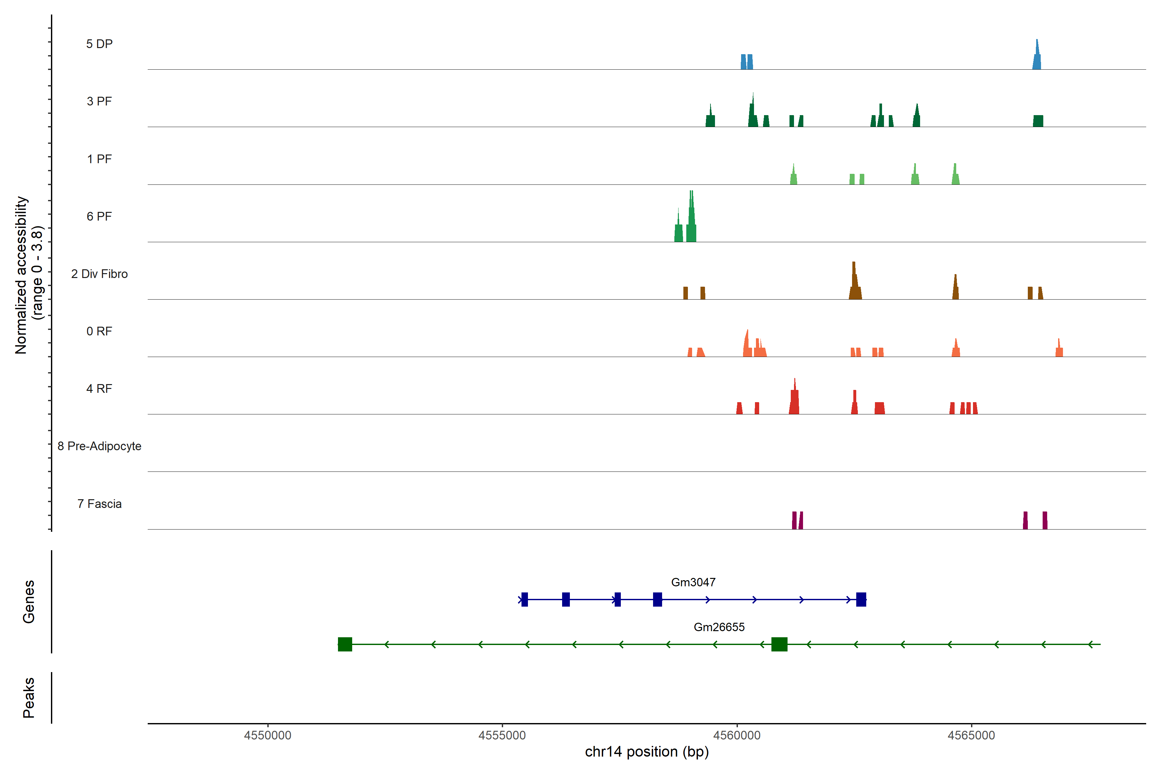Select the 7 Fascia track label
The width and height of the screenshot is (1161, 774).
pyautogui.click(x=99, y=503)
